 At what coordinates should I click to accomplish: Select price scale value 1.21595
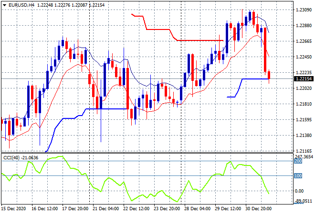coord(304,120)
